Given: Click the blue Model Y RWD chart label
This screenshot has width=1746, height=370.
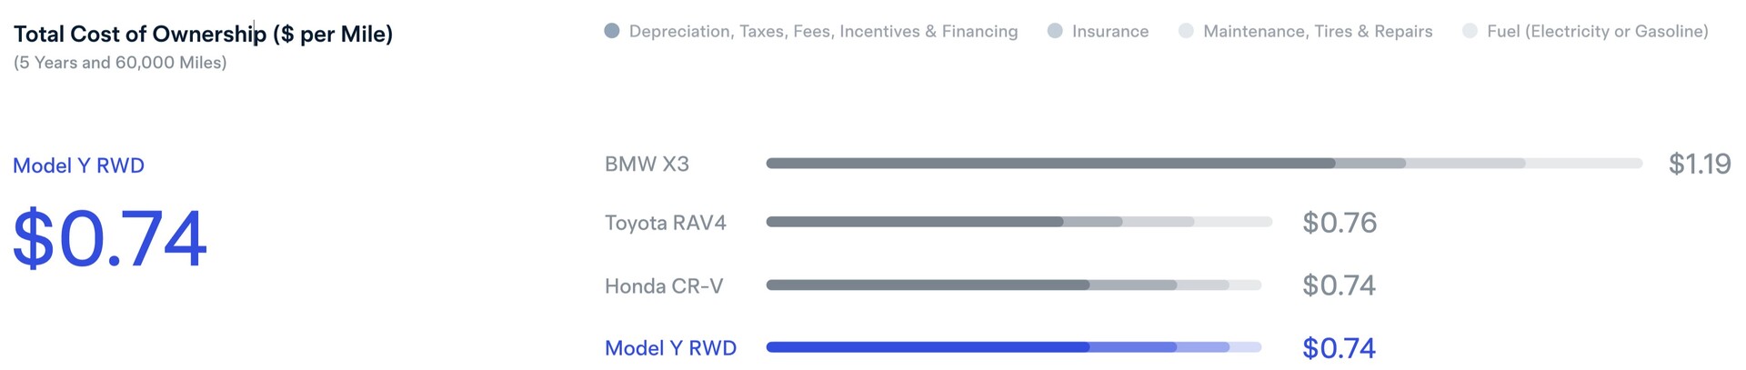Looking at the screenshot, I should click(x=670, y=348).
